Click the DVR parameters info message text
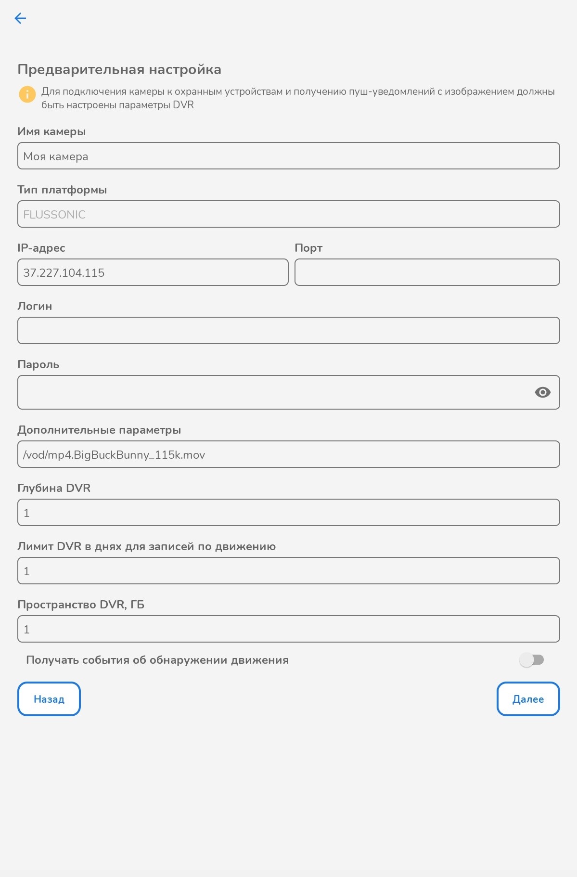This screenshot has height=877, width=577. click(x=297, y=98)
